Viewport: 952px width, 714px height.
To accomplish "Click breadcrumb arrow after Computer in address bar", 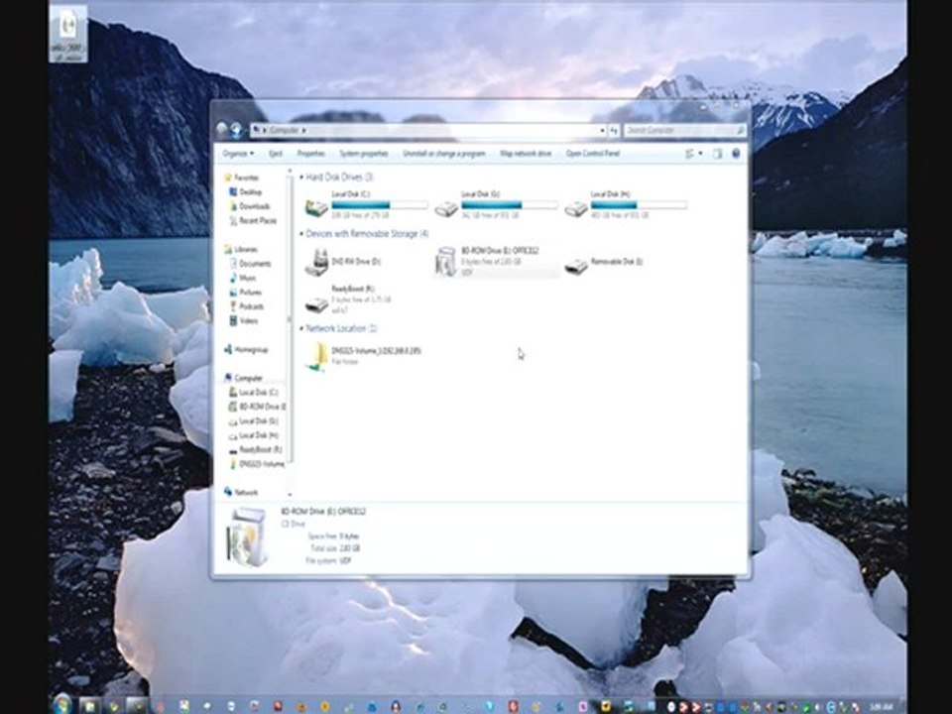I will click(303, 130).
